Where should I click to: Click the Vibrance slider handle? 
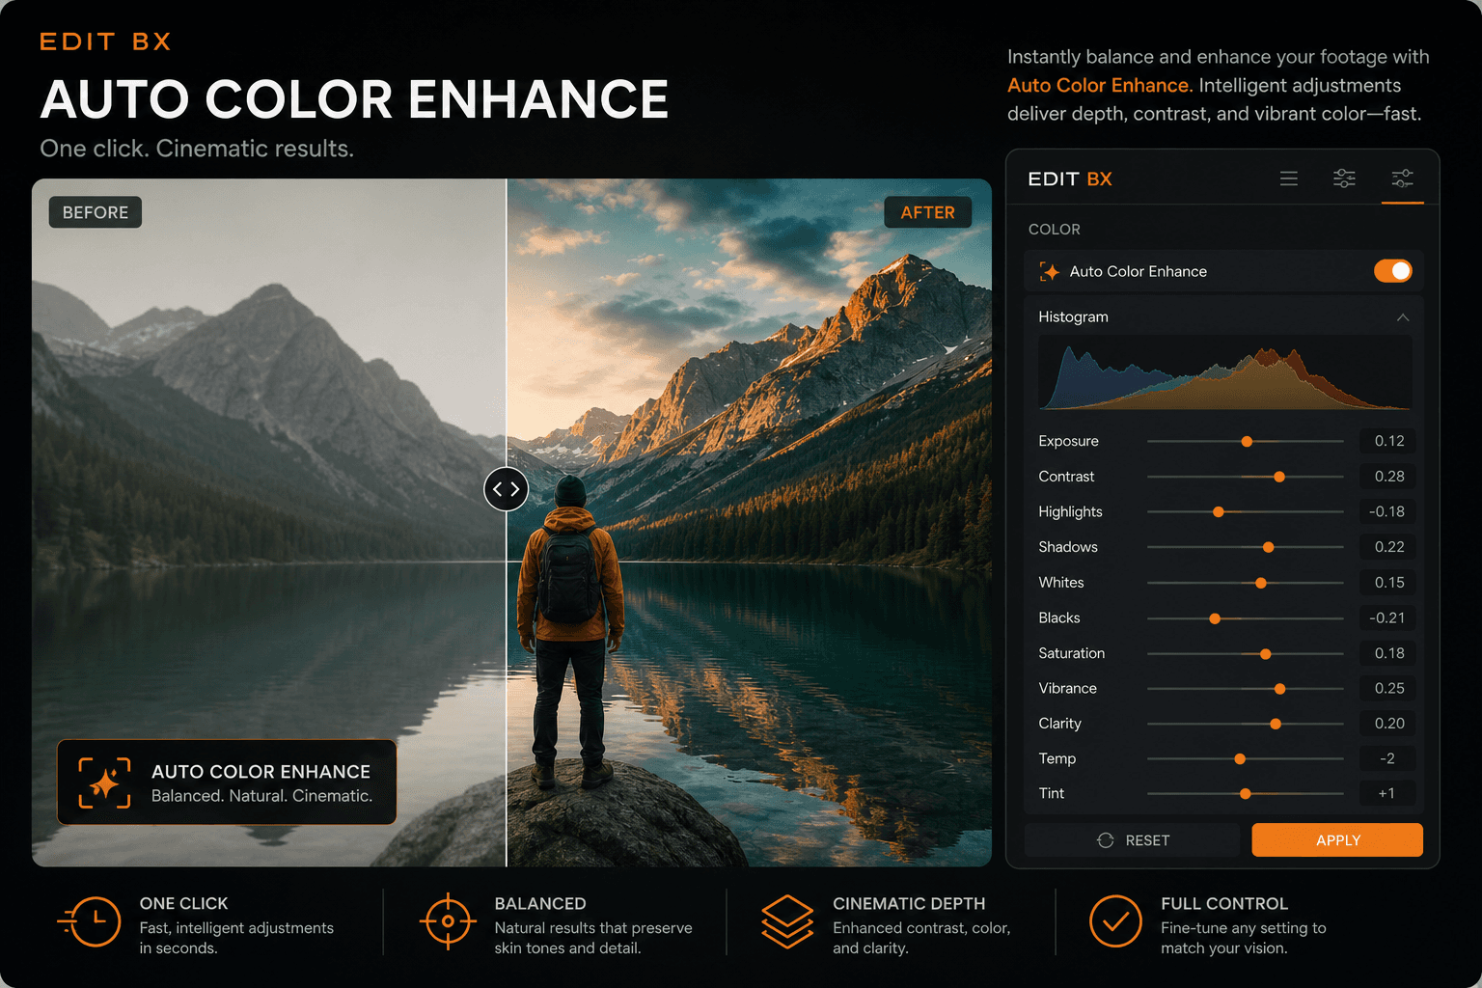coord(1280,689)
